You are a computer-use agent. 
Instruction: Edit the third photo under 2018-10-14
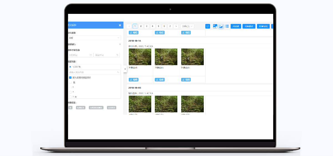pyautogui.click(x=186, y=80)
